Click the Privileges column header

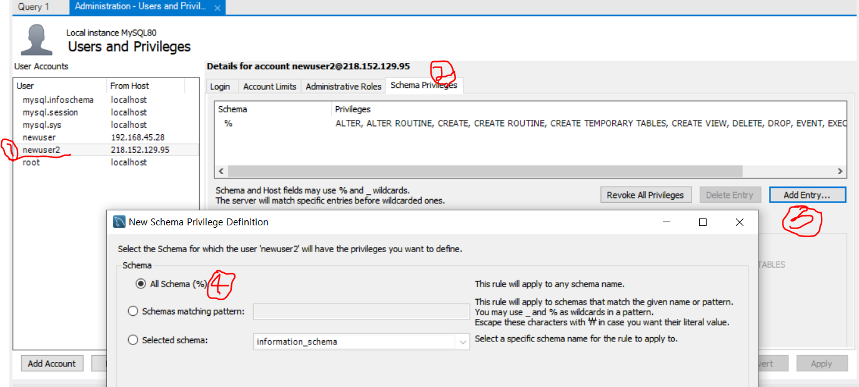click(590, 109)
